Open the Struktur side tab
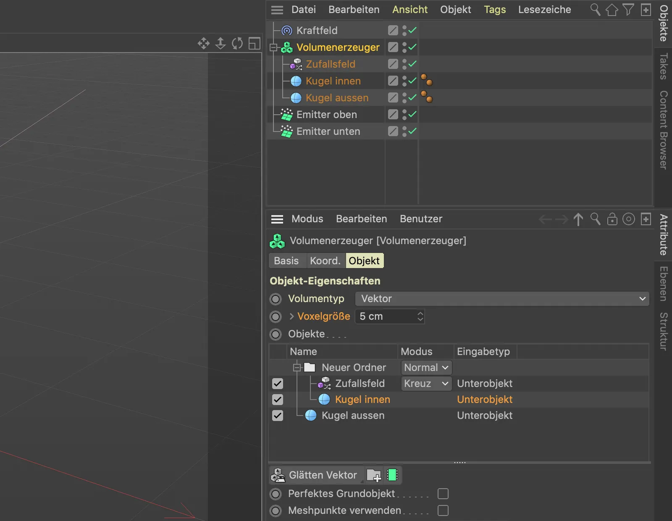 click(x=664, y=332)
